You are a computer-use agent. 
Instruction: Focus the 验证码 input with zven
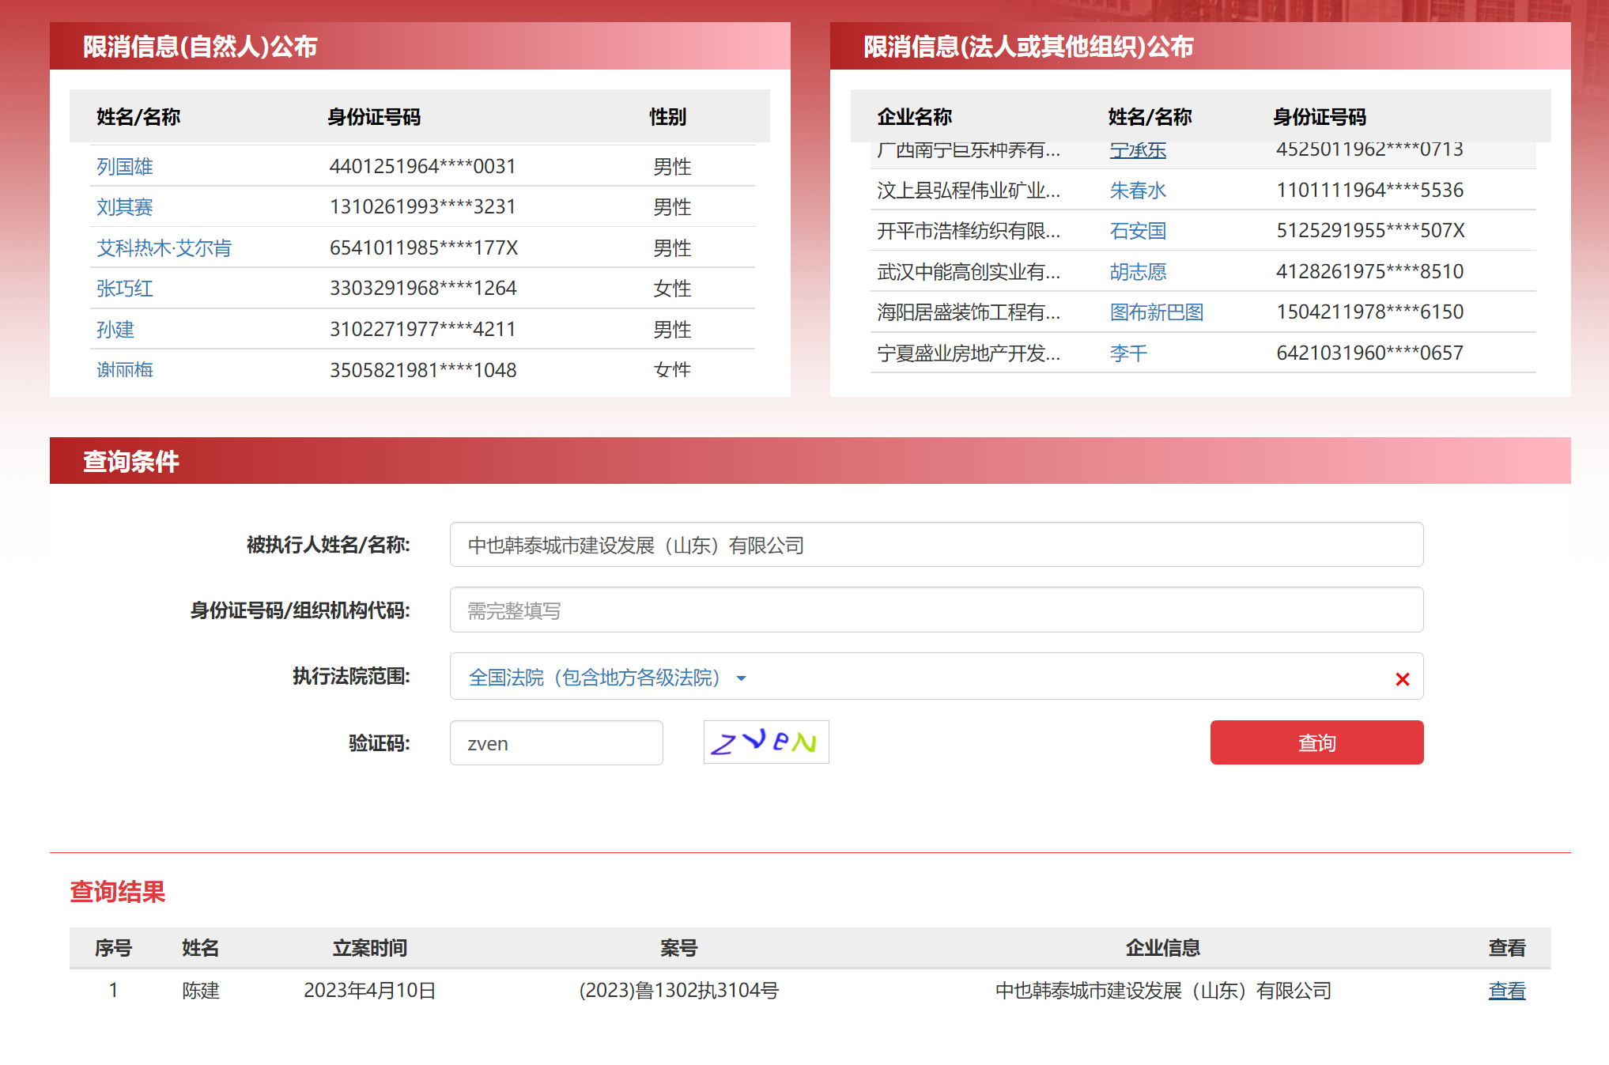556,743
